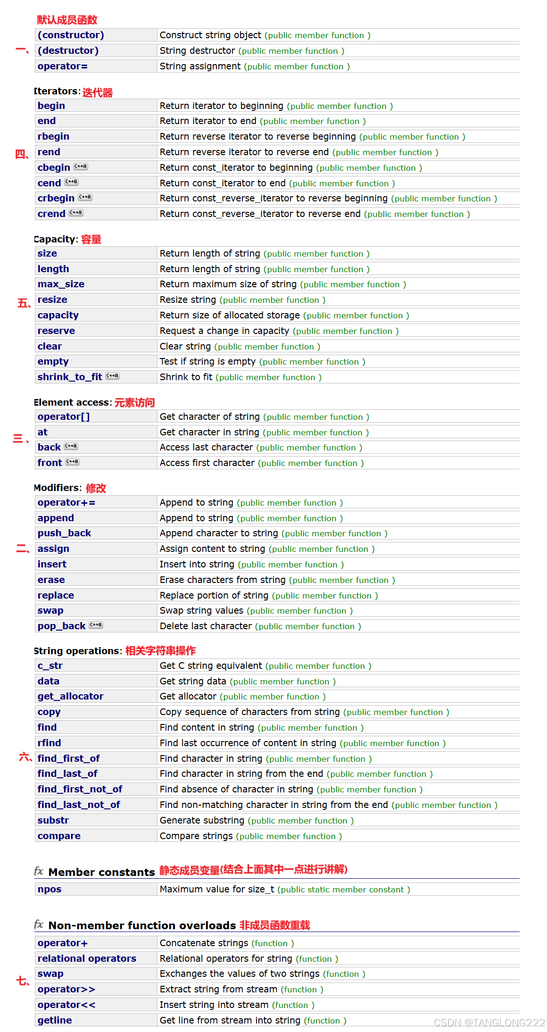Open the operator+ non-member link
This screenshot has height=1032, width=547.
63,943
